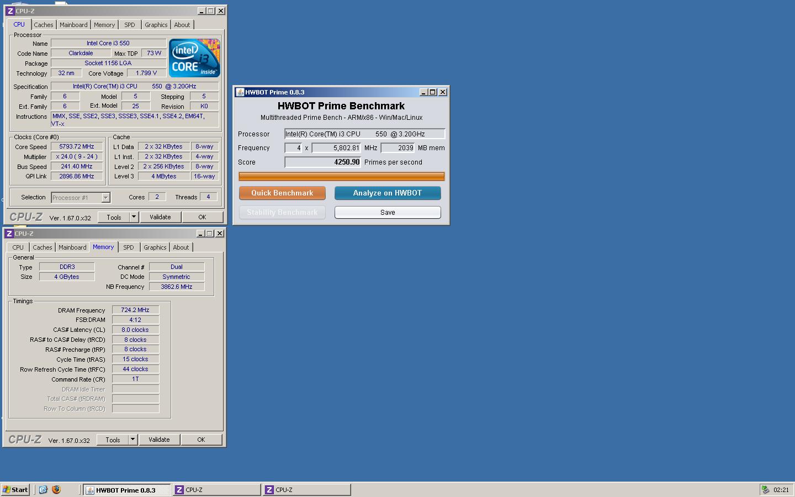Viewport: 795px width, 497px height.
Task: Open Caches tab in top CPU-Z window
Action: click(x=44, y=25)
